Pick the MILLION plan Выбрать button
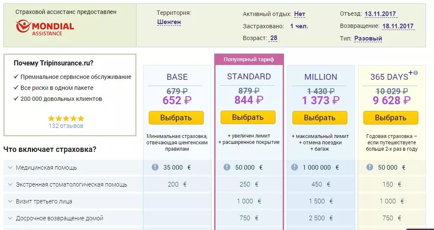Viewport: 434px width, 230px height. tap(320, 118)
